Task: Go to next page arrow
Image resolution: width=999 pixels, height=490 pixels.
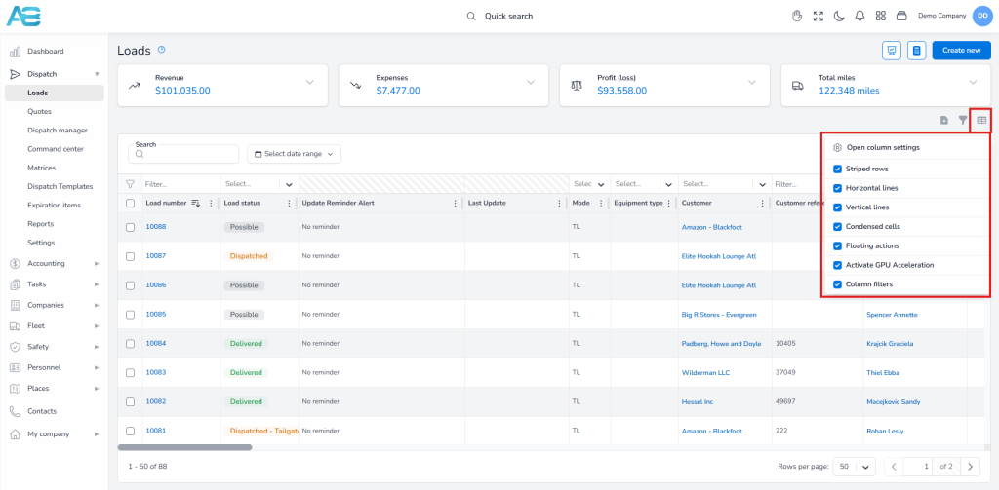Action: tap(970, 467)
